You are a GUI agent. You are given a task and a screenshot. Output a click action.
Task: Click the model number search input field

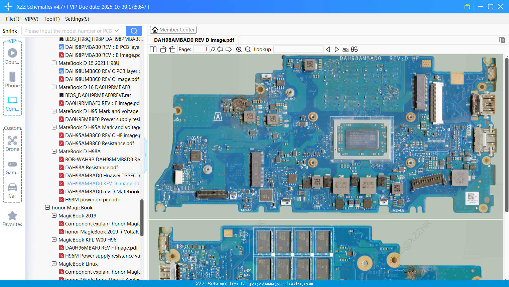pyautogui.click(x=69, y=31)
